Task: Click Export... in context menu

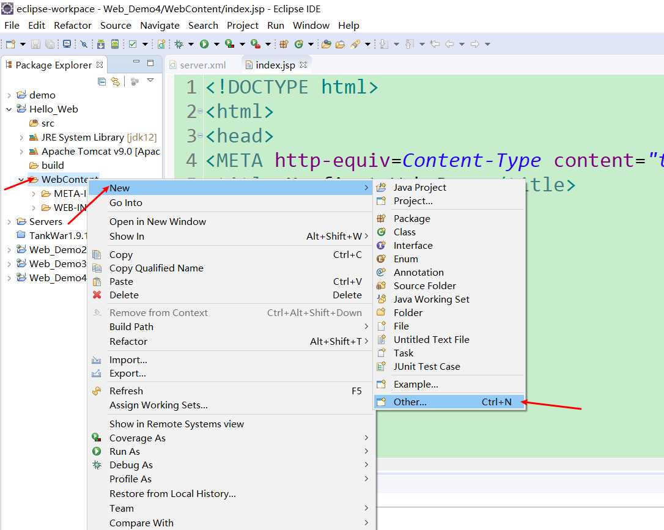Action: [x=231, y=374]
